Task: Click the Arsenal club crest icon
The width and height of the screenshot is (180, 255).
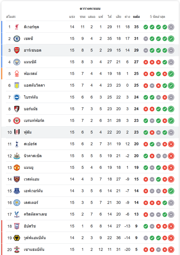Action: tap(17, 50)
